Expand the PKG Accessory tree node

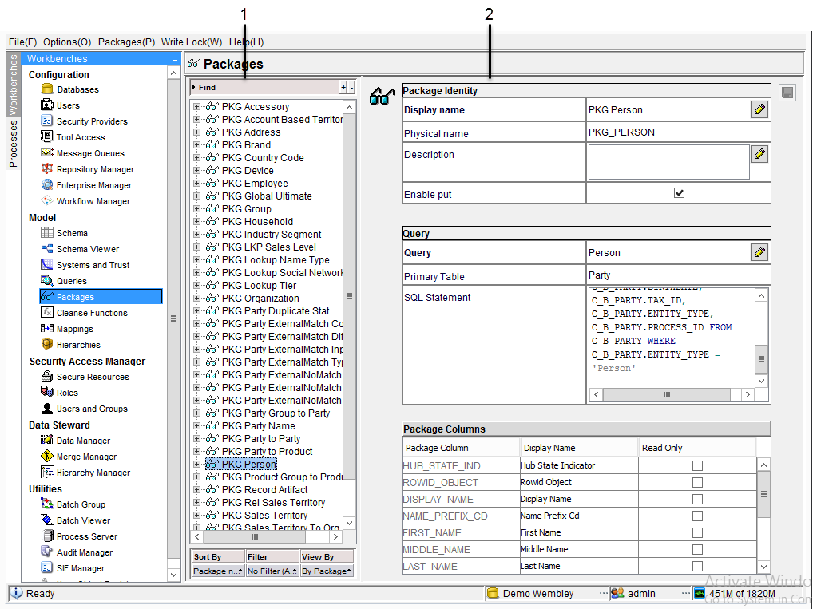[196, 107]
